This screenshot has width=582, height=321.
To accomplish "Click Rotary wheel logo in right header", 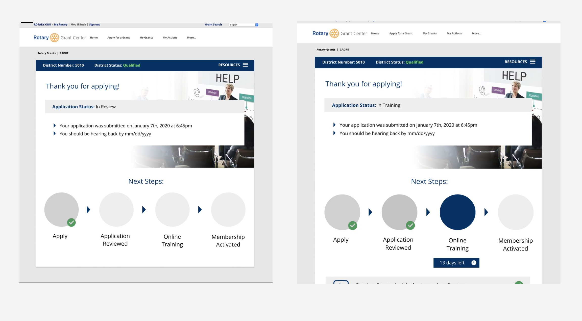I will click(334, 34).
